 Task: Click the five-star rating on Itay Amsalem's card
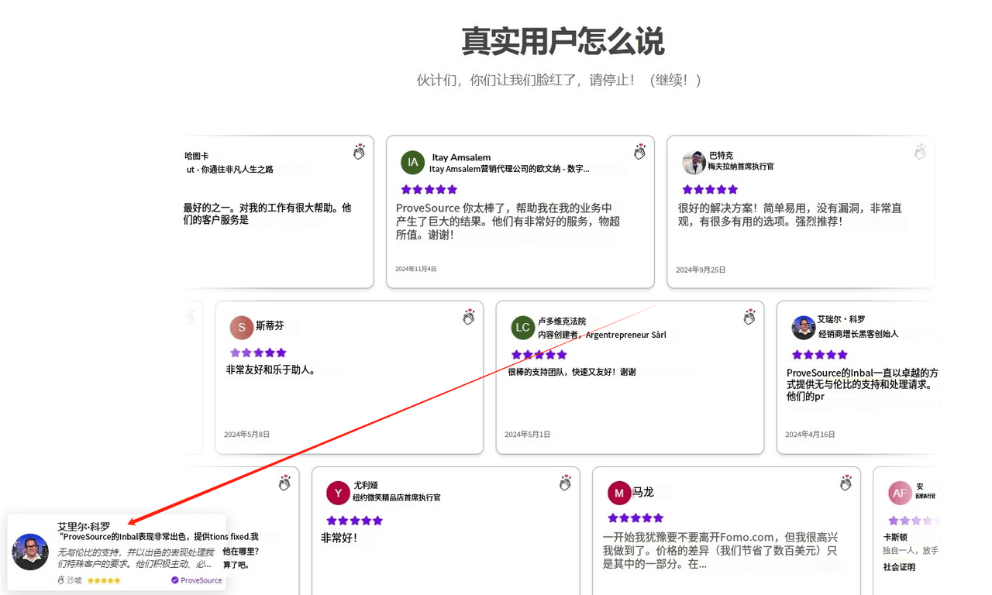click(429, 189)
